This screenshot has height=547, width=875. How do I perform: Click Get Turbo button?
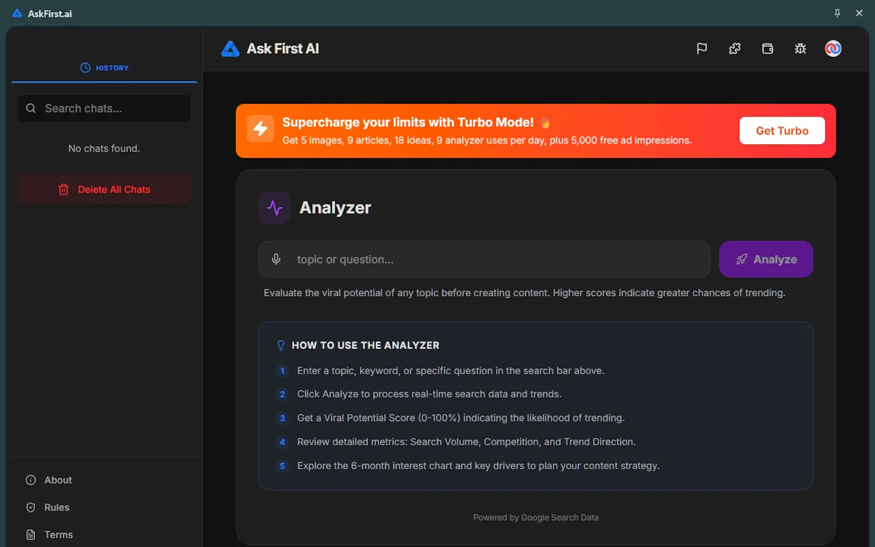[x=782, y=131]
